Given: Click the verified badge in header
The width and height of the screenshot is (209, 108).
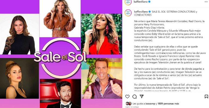Looking at the screenshot, I should coord(149,2).
